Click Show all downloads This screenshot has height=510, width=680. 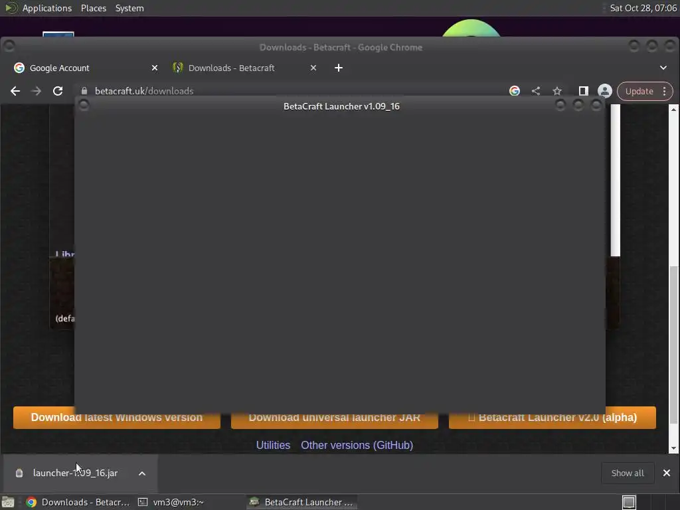pyautogui.click(x=628, y=473)
